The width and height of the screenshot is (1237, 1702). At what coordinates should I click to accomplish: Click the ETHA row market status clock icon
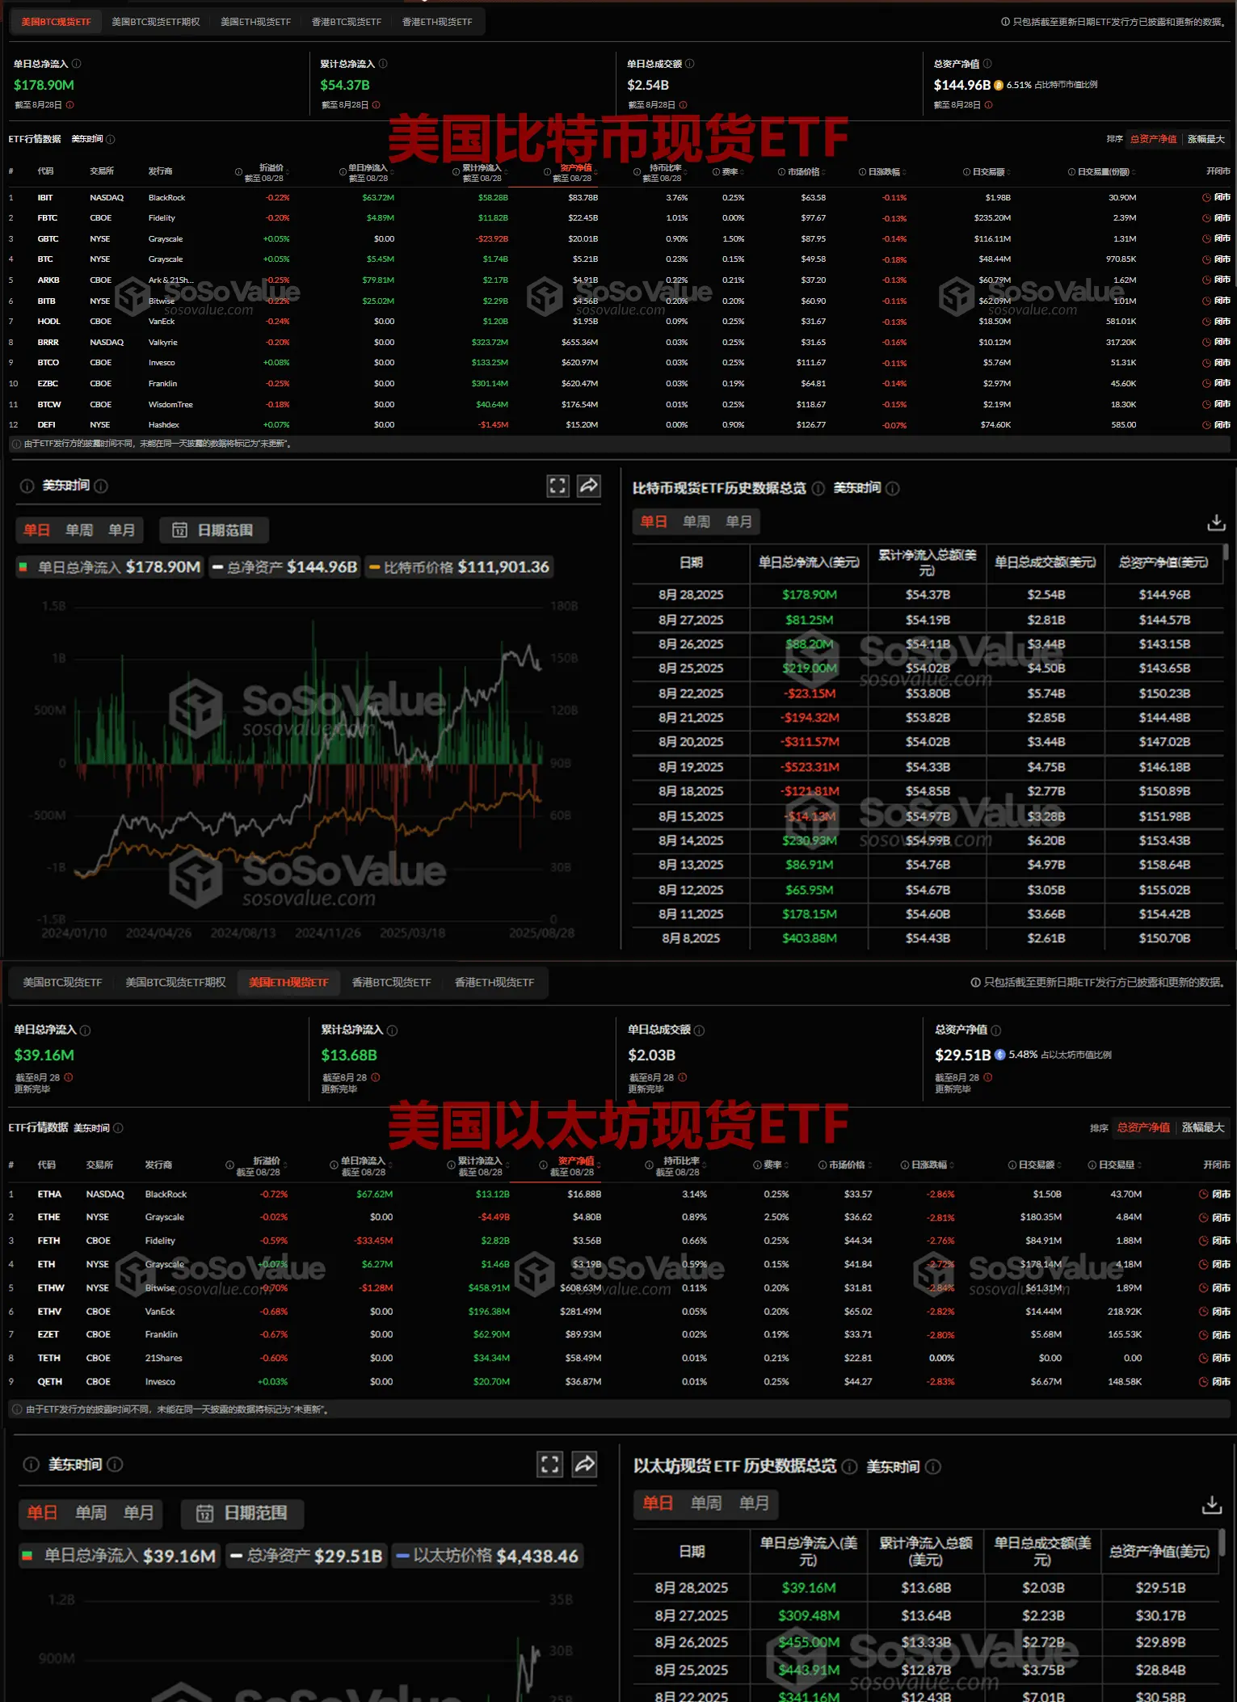[x=1204, y=1194]
